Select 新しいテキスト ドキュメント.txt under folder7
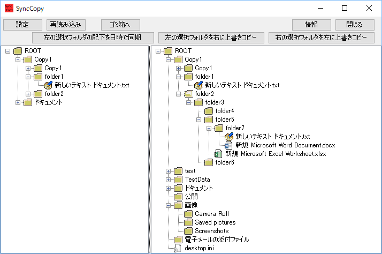The image size is (382, 254). (273, 137)
